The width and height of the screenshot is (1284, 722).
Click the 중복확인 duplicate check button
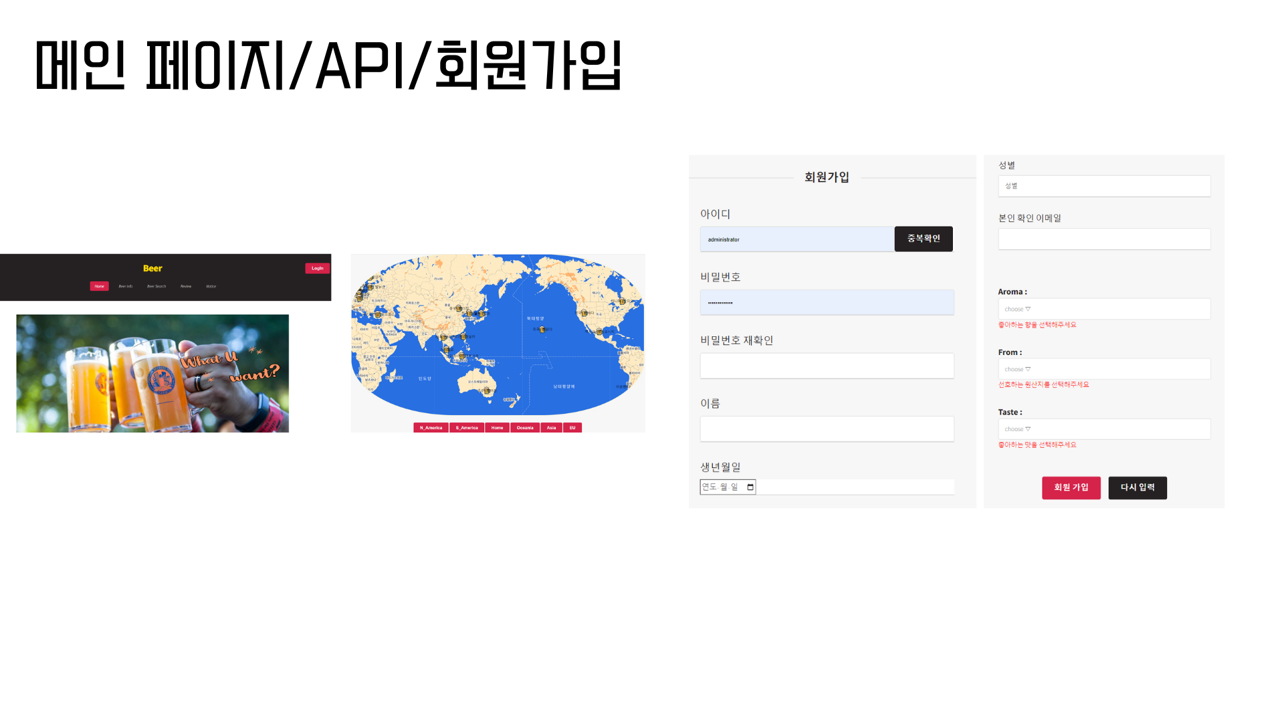924,239
